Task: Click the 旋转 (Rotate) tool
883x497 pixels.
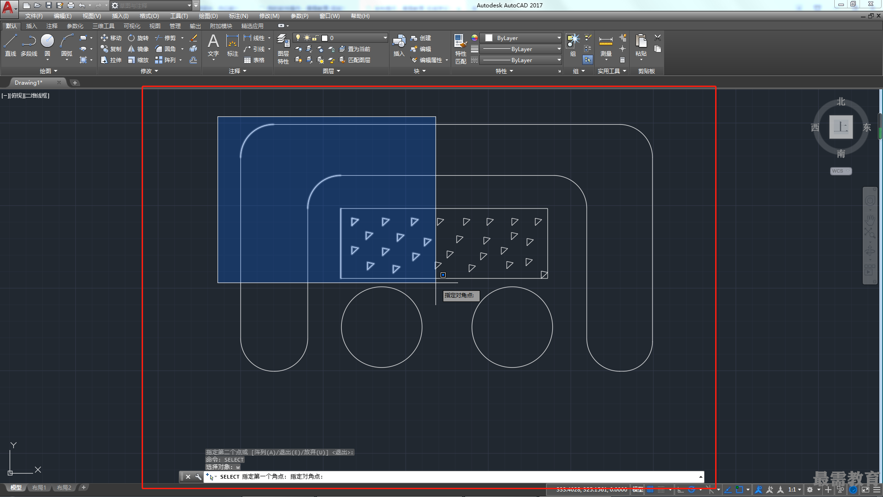Action: click(x=138, y=38)
